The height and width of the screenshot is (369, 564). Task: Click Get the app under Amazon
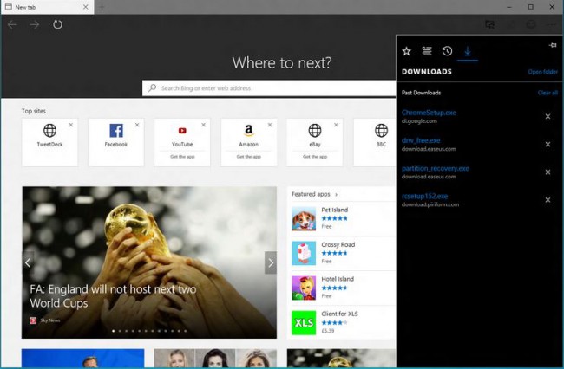248,157
